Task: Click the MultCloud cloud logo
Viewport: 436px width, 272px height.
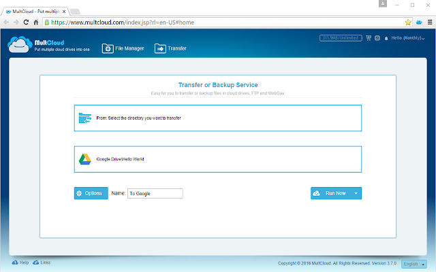Action: (20, 44)
